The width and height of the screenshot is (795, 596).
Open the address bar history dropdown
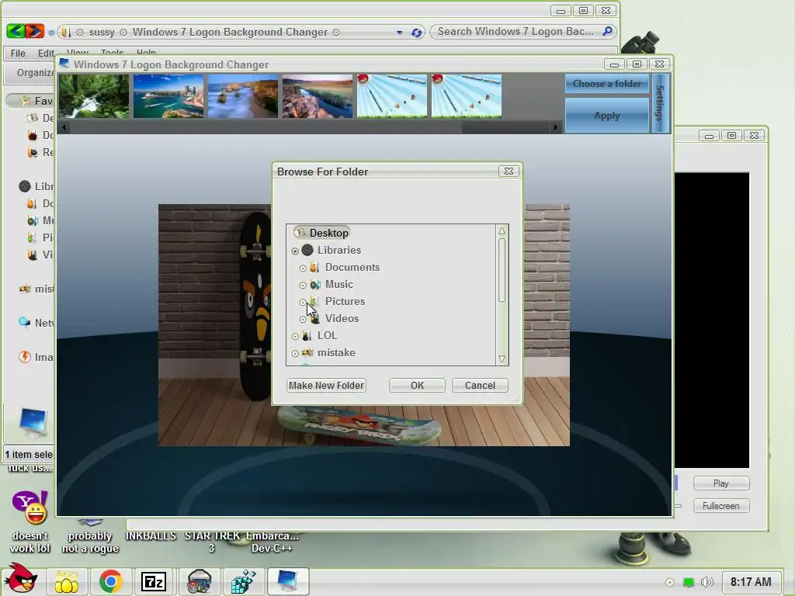400,33
